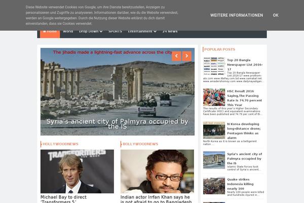Screen dimensions: 304x203
Task: Go to previous slide with left arrow
Action: (176, 56)
